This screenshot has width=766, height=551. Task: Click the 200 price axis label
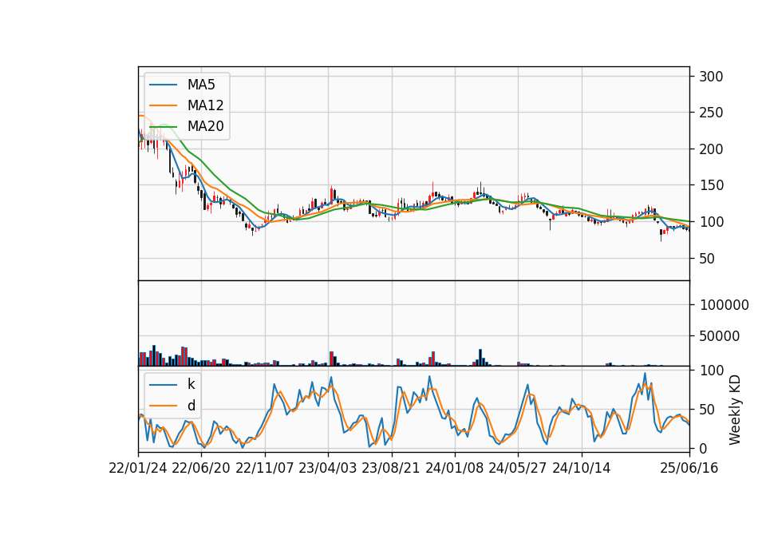coord(711,149)
